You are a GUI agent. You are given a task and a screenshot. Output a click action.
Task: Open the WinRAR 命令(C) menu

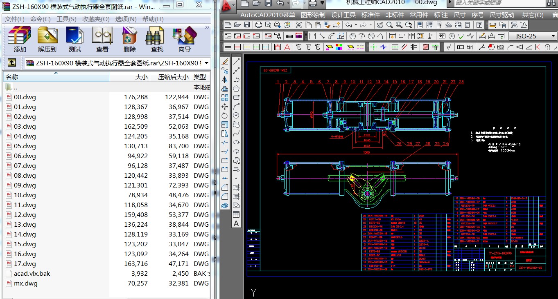[x=41, y=19]
